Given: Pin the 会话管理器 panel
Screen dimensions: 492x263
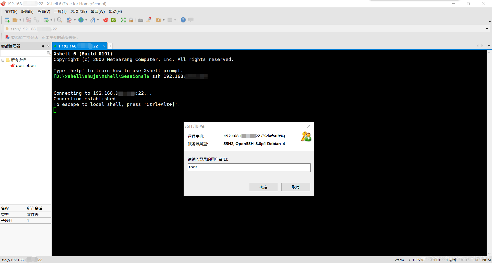Looking at the screenshot, I should click(43, 46).
